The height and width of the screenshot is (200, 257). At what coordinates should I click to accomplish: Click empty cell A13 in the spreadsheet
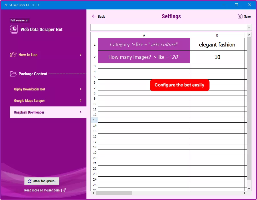coord(144,120)
